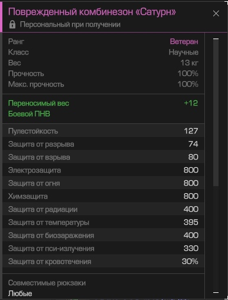The height and width of the screenshot is (300, 228).
Task: Click the Защита от кровотечения row
Action: 103,261
